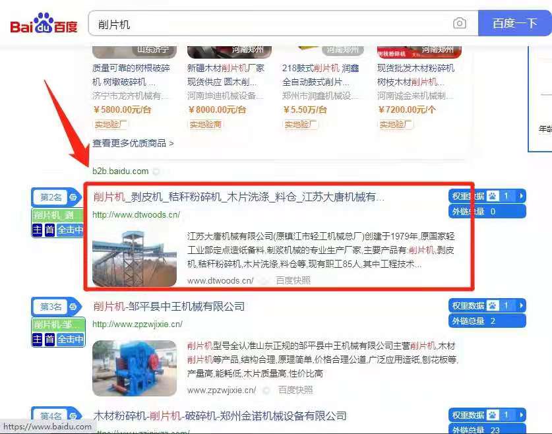Expand 查看更多优质商品 link
This screenshot has width=552, height=434.
tap(133, 143)
